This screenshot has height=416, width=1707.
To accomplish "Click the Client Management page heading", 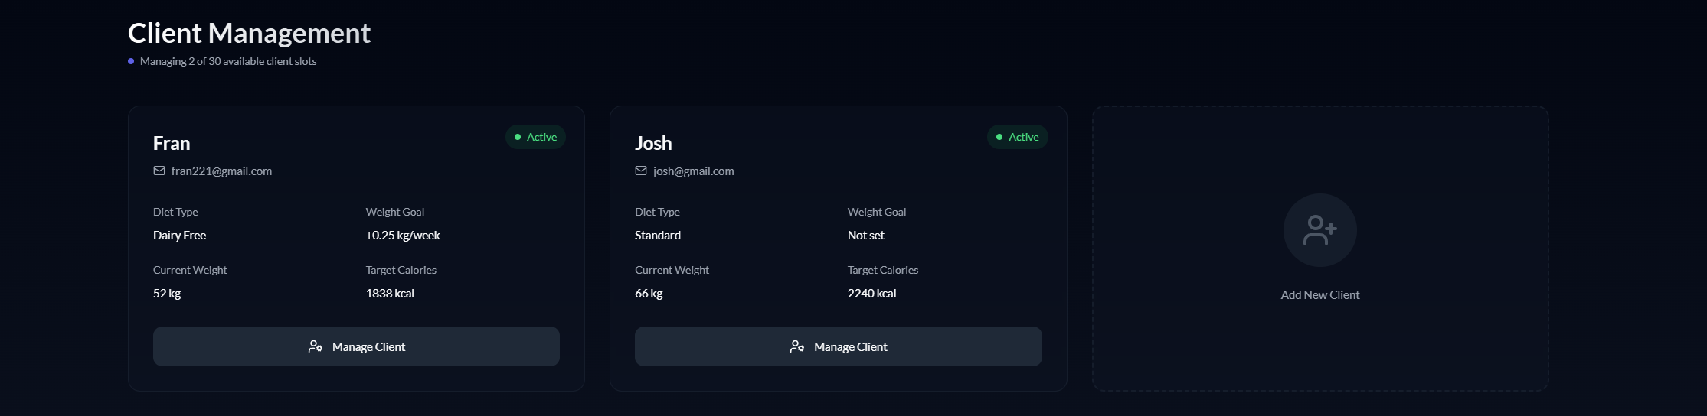I will pos(249,33).
